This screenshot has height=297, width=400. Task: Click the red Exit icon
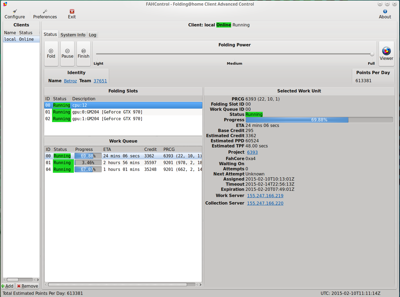coord(72,11)
